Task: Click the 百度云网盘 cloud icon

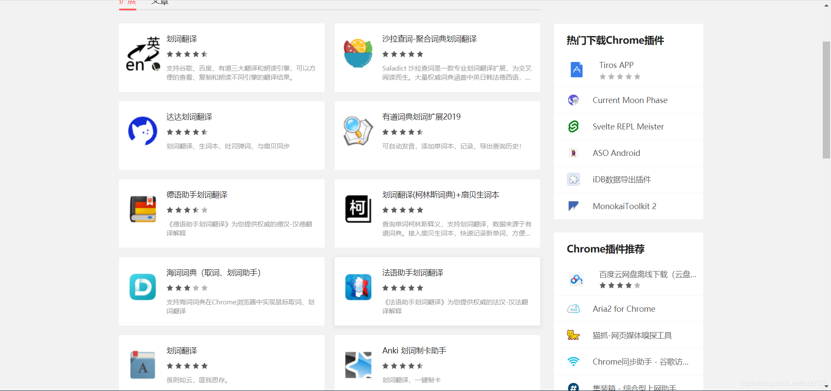Action: (577, 279)
